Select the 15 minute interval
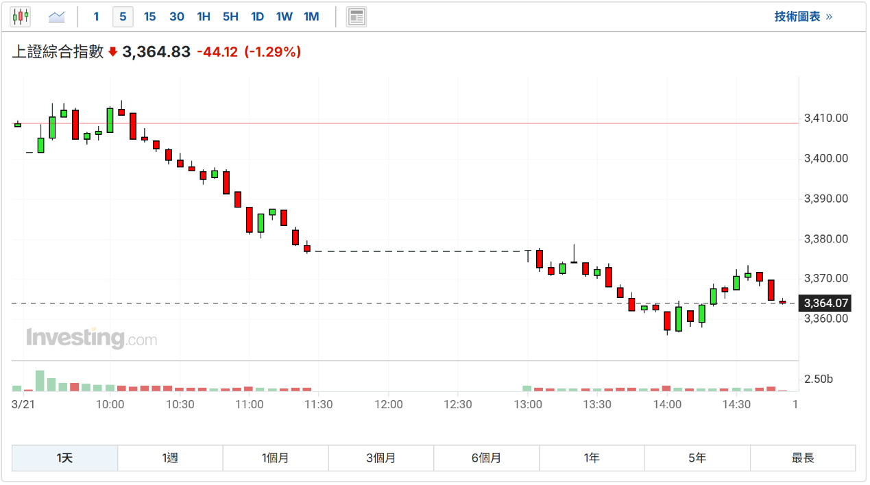This screenshot has height=485, width=870. (149, 16)
